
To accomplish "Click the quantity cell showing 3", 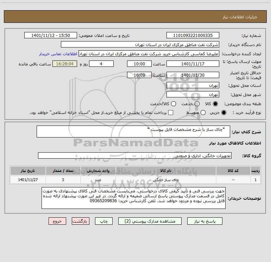I will click(x=63, y=180).
